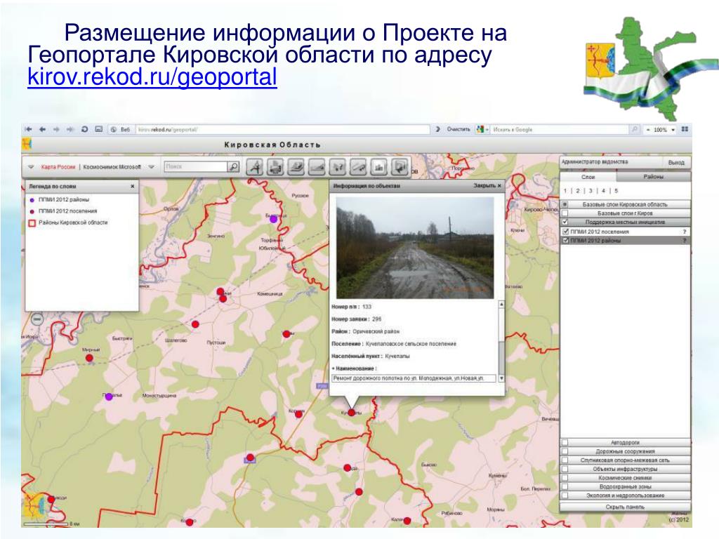
Task: Click the browser forward arrow
Action: [x=56, y=130]
